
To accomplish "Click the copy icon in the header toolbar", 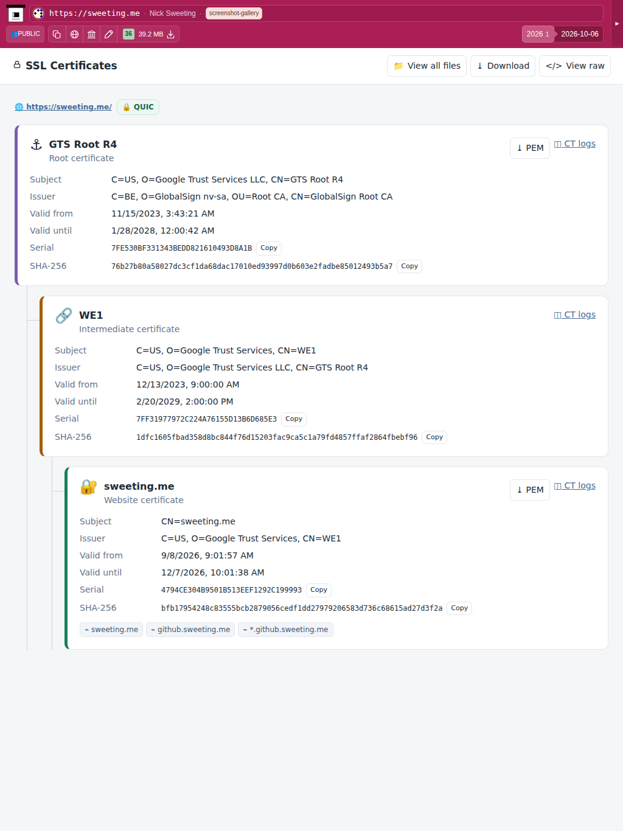I will click(x=57, y=34).
